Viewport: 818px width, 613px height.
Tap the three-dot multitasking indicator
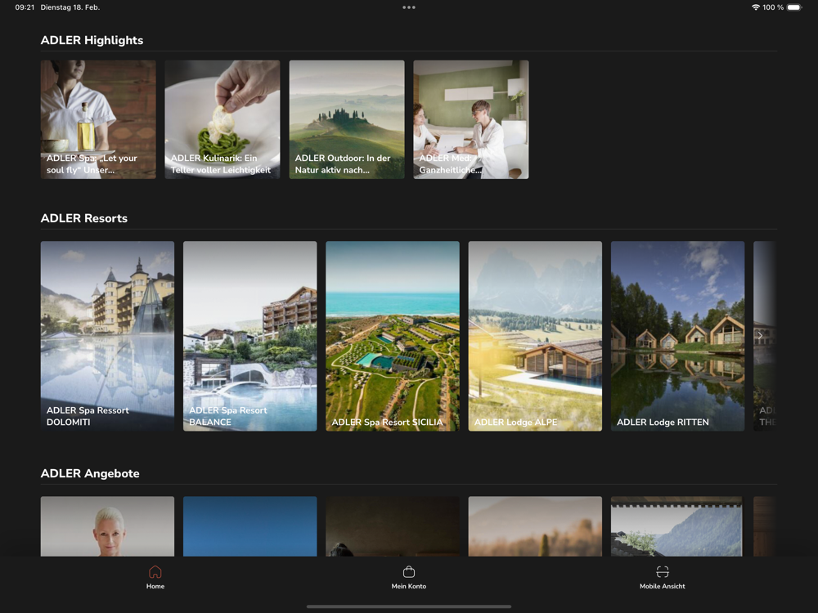(409, 7)
